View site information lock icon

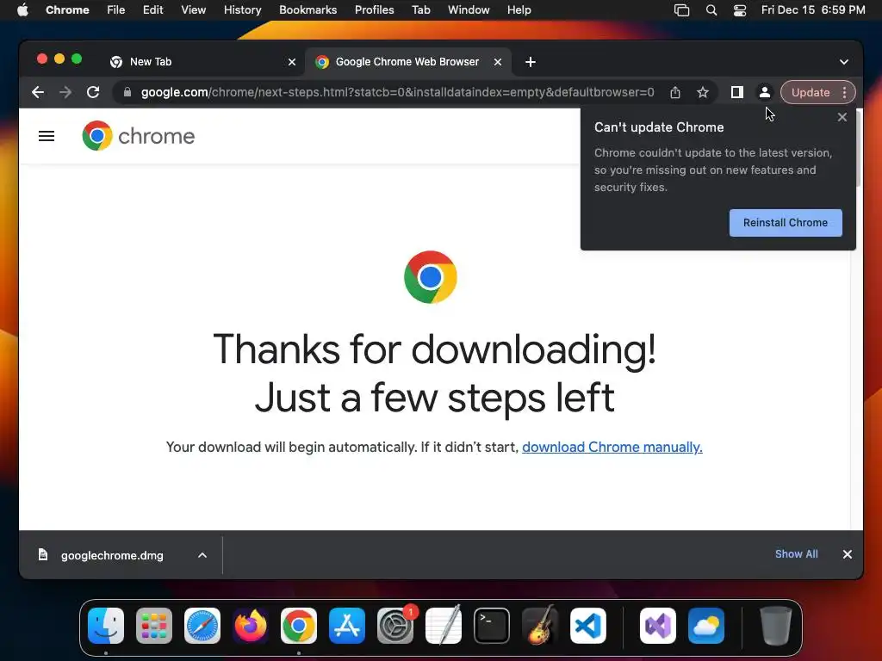(x=127, y=92)
